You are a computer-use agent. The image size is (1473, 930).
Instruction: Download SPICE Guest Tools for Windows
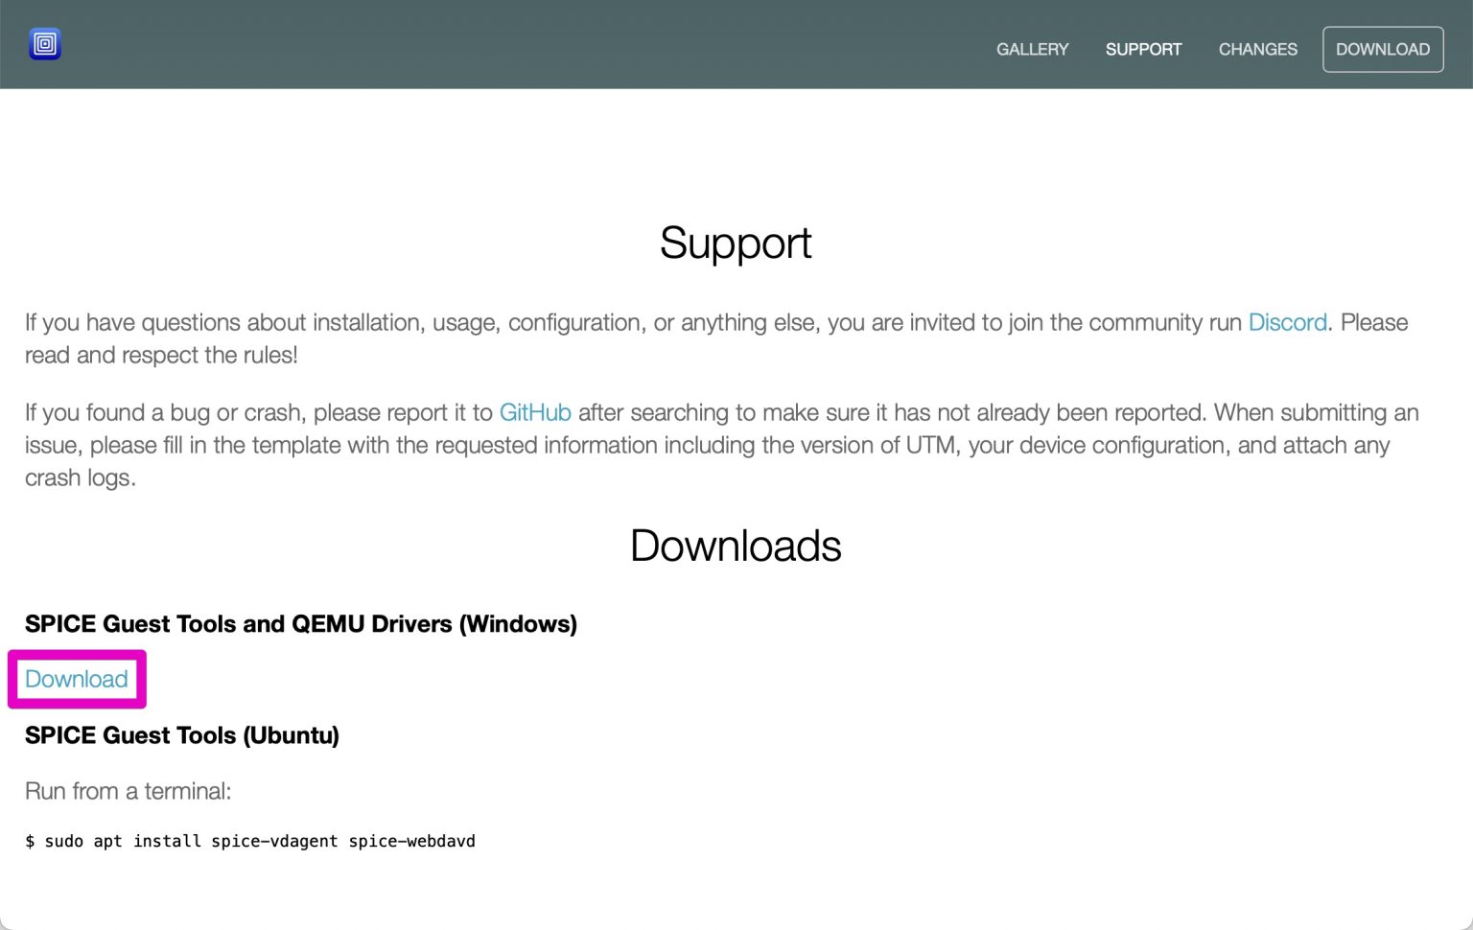[x=77, y=679]
